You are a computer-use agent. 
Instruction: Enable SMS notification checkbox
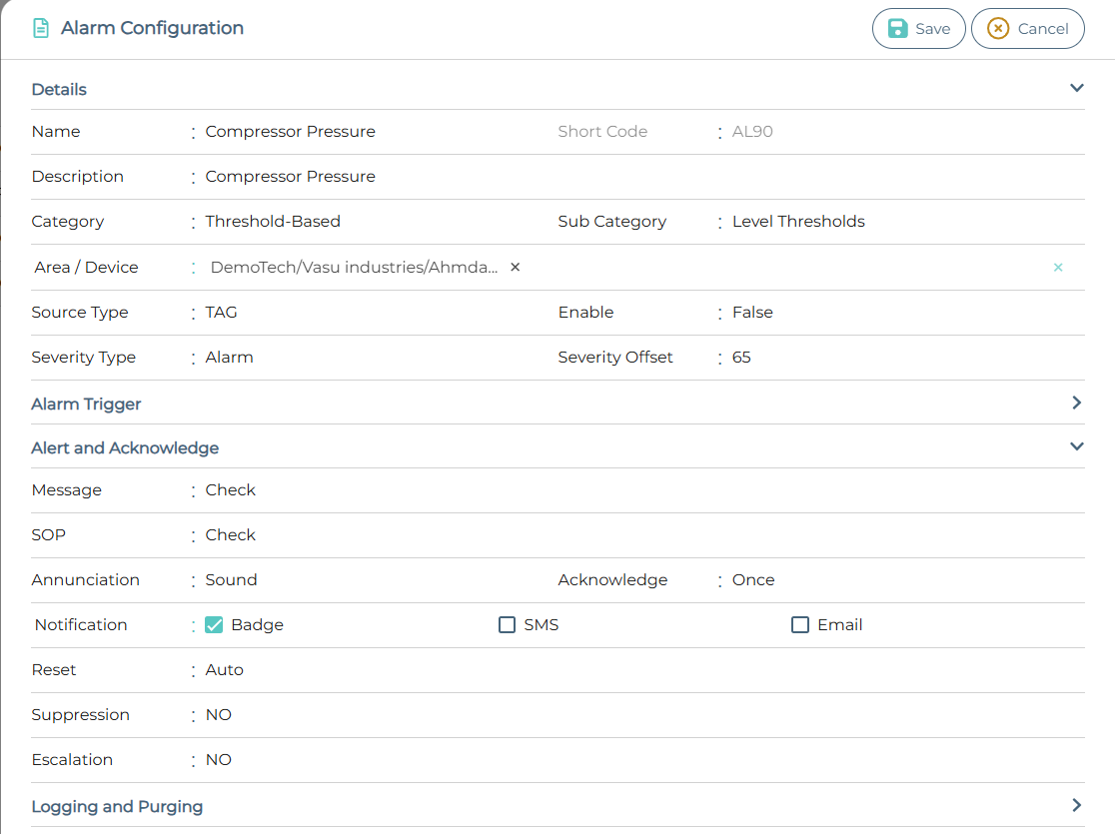tap(507, 625)
